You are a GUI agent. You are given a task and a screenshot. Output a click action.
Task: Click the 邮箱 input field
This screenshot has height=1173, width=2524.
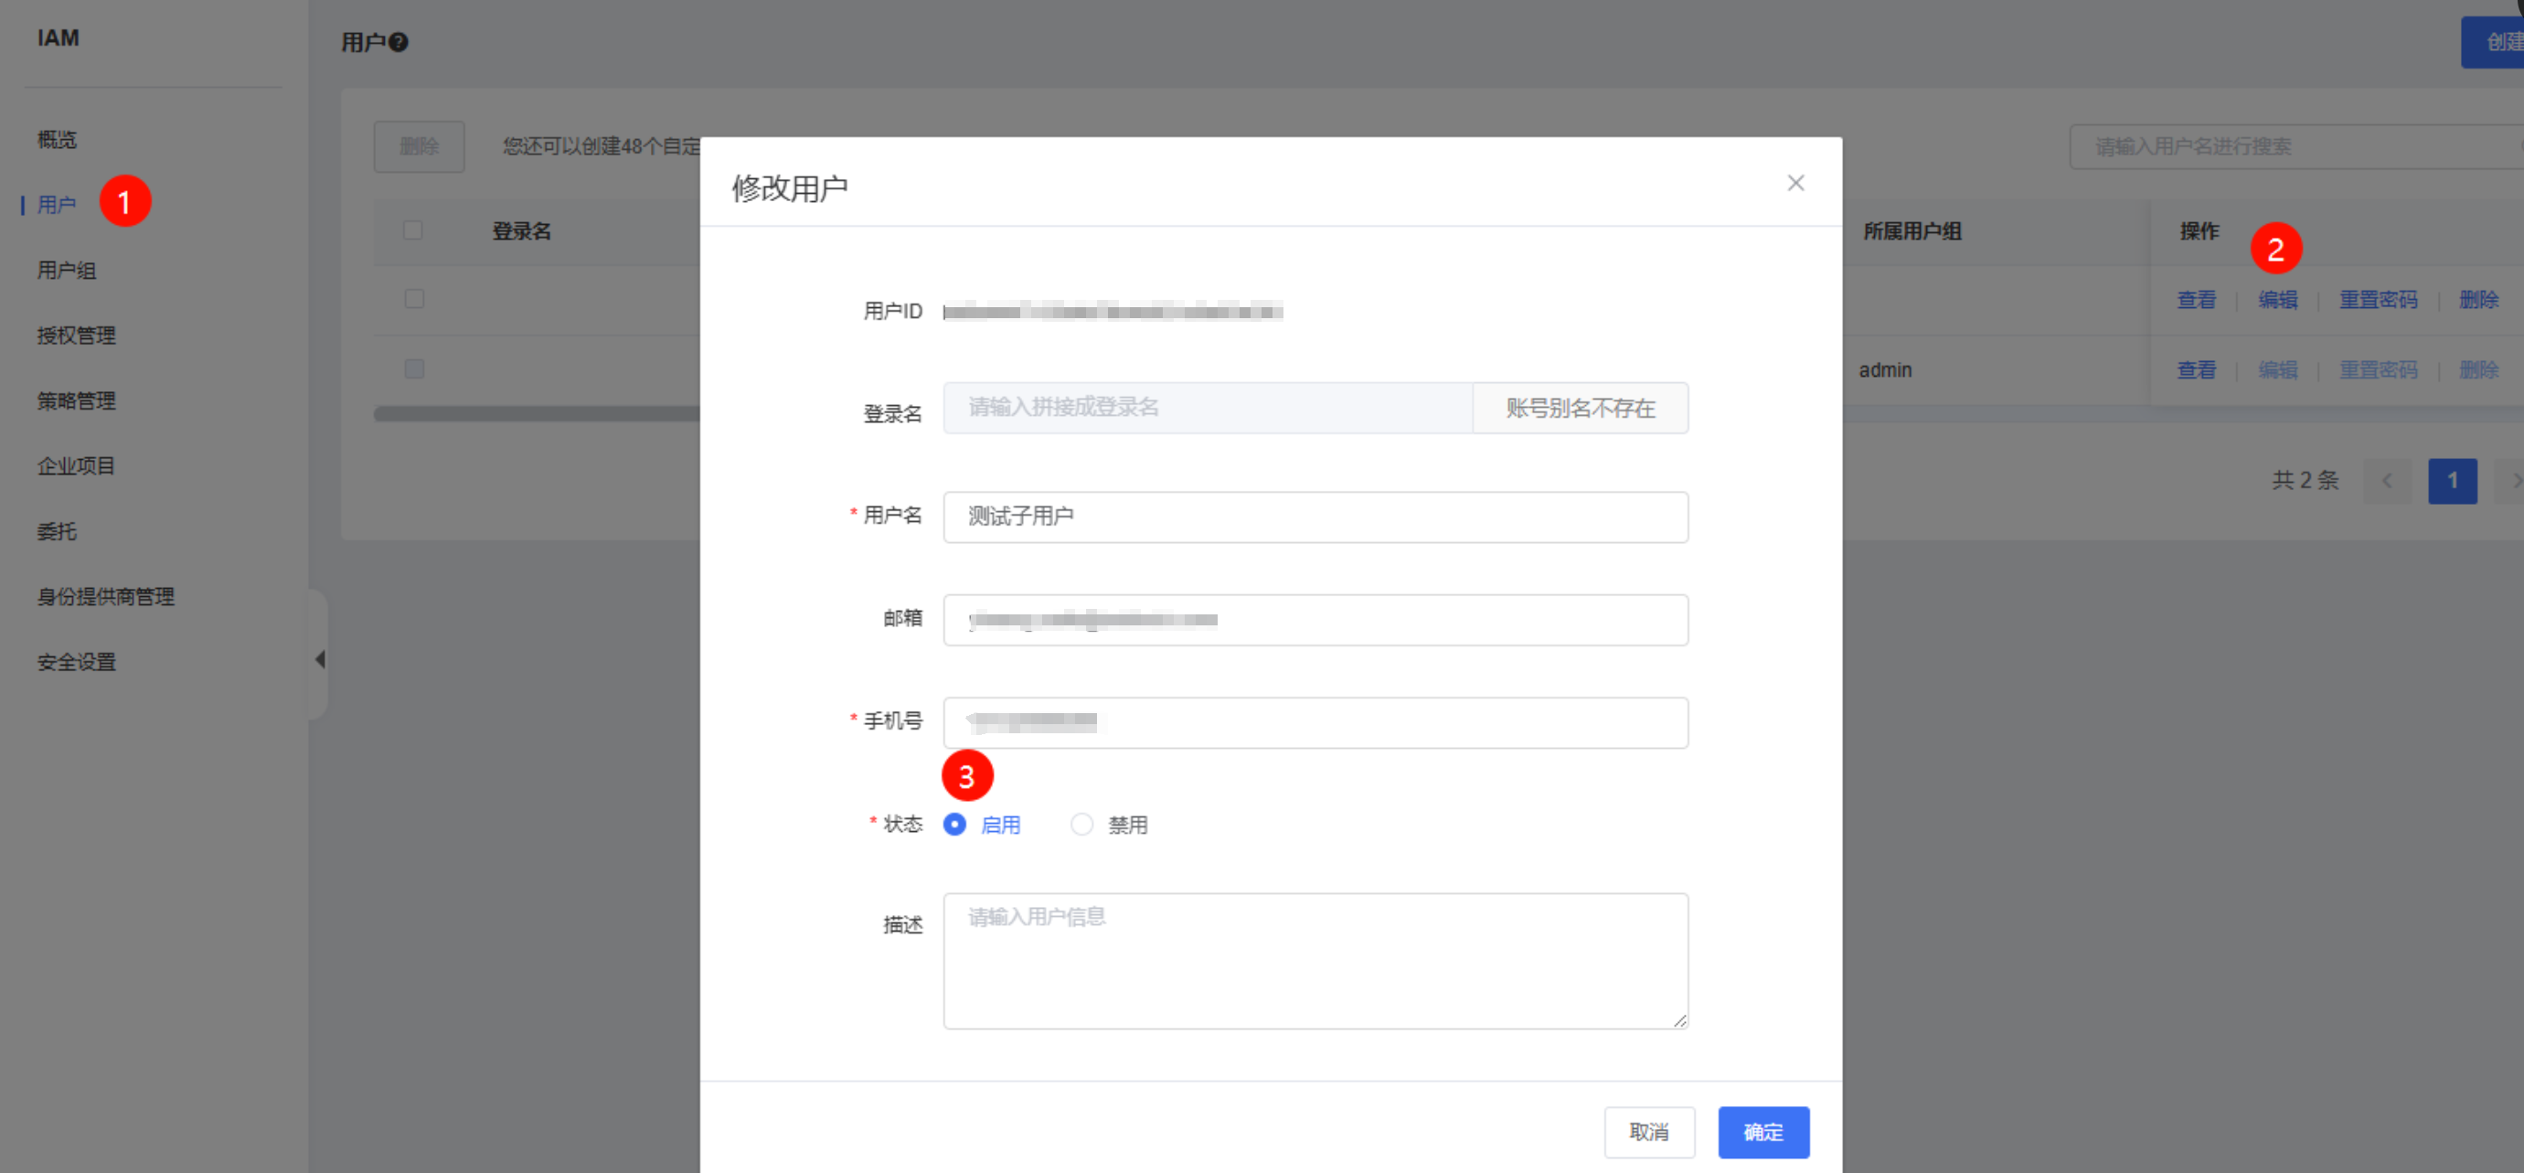point(1315,619)
